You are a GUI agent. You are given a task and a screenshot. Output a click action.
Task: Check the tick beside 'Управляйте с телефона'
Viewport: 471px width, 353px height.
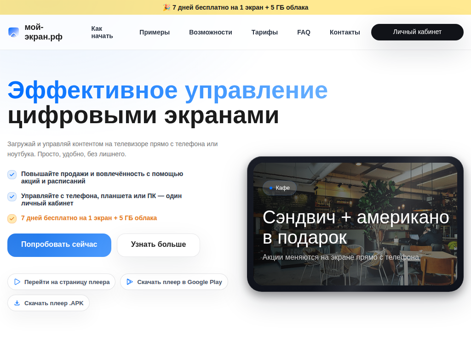tap(11, 197)
